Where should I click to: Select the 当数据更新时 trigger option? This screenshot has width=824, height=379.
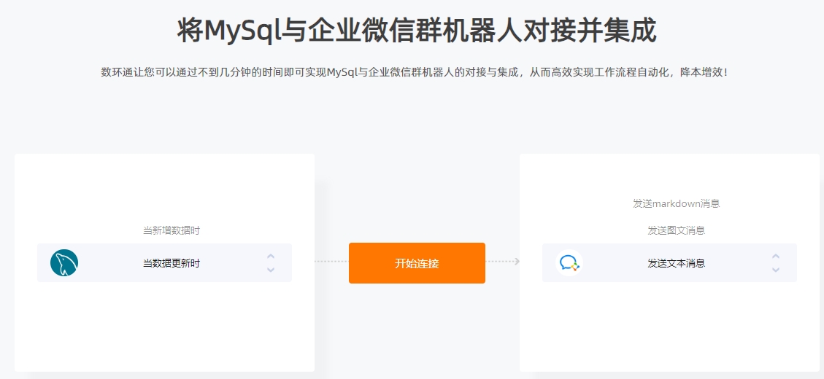point(172,263)
